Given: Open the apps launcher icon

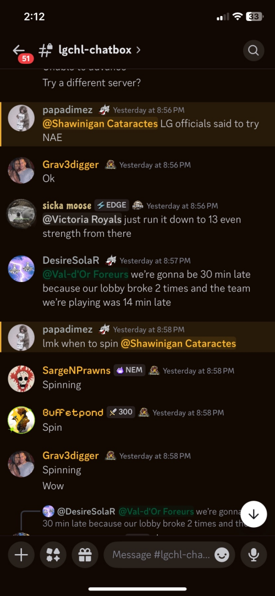Looking at the screenshot, I should pos(53,555).
